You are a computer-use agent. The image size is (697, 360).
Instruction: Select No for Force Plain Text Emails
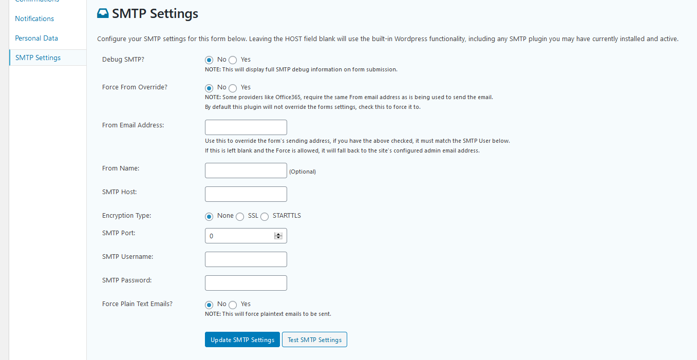[x=209, y=305]
